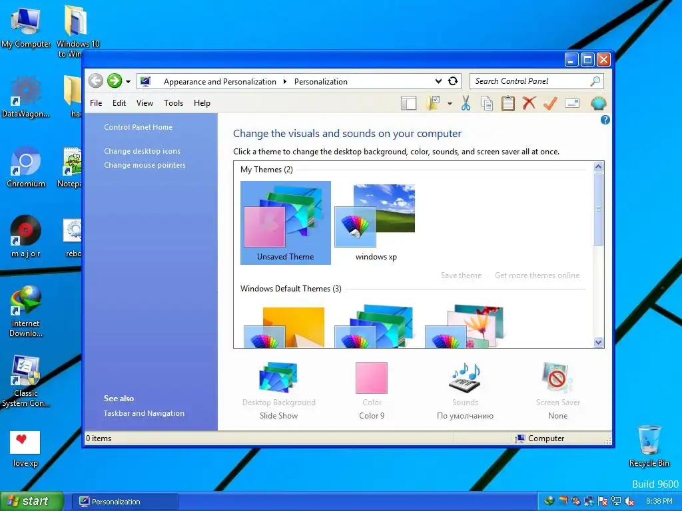682x511 pixels.
Task: Open the love xp desktop icon
Action: pos(25,449)
